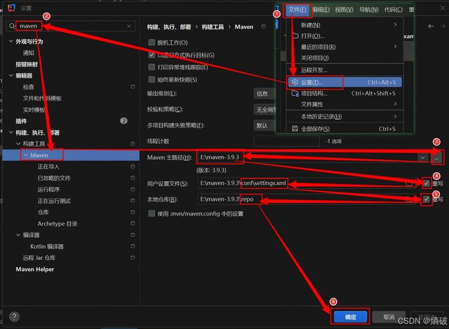Screen dimensions: 449x329
Task: Toggle the recursive goal execution (G) checkbox
Action: coord(152,55)
